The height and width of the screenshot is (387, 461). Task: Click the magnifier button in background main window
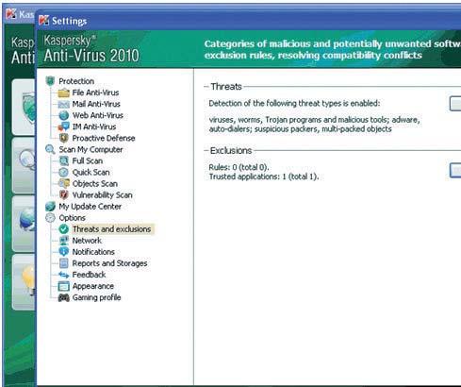[x=24, y=165]
